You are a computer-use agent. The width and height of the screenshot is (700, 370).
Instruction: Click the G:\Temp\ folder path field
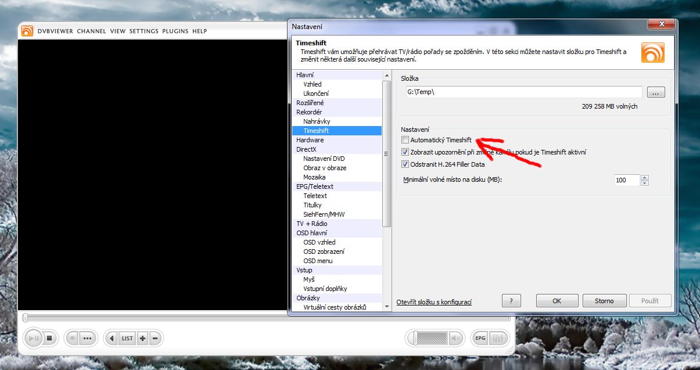[x=523, y=92]
